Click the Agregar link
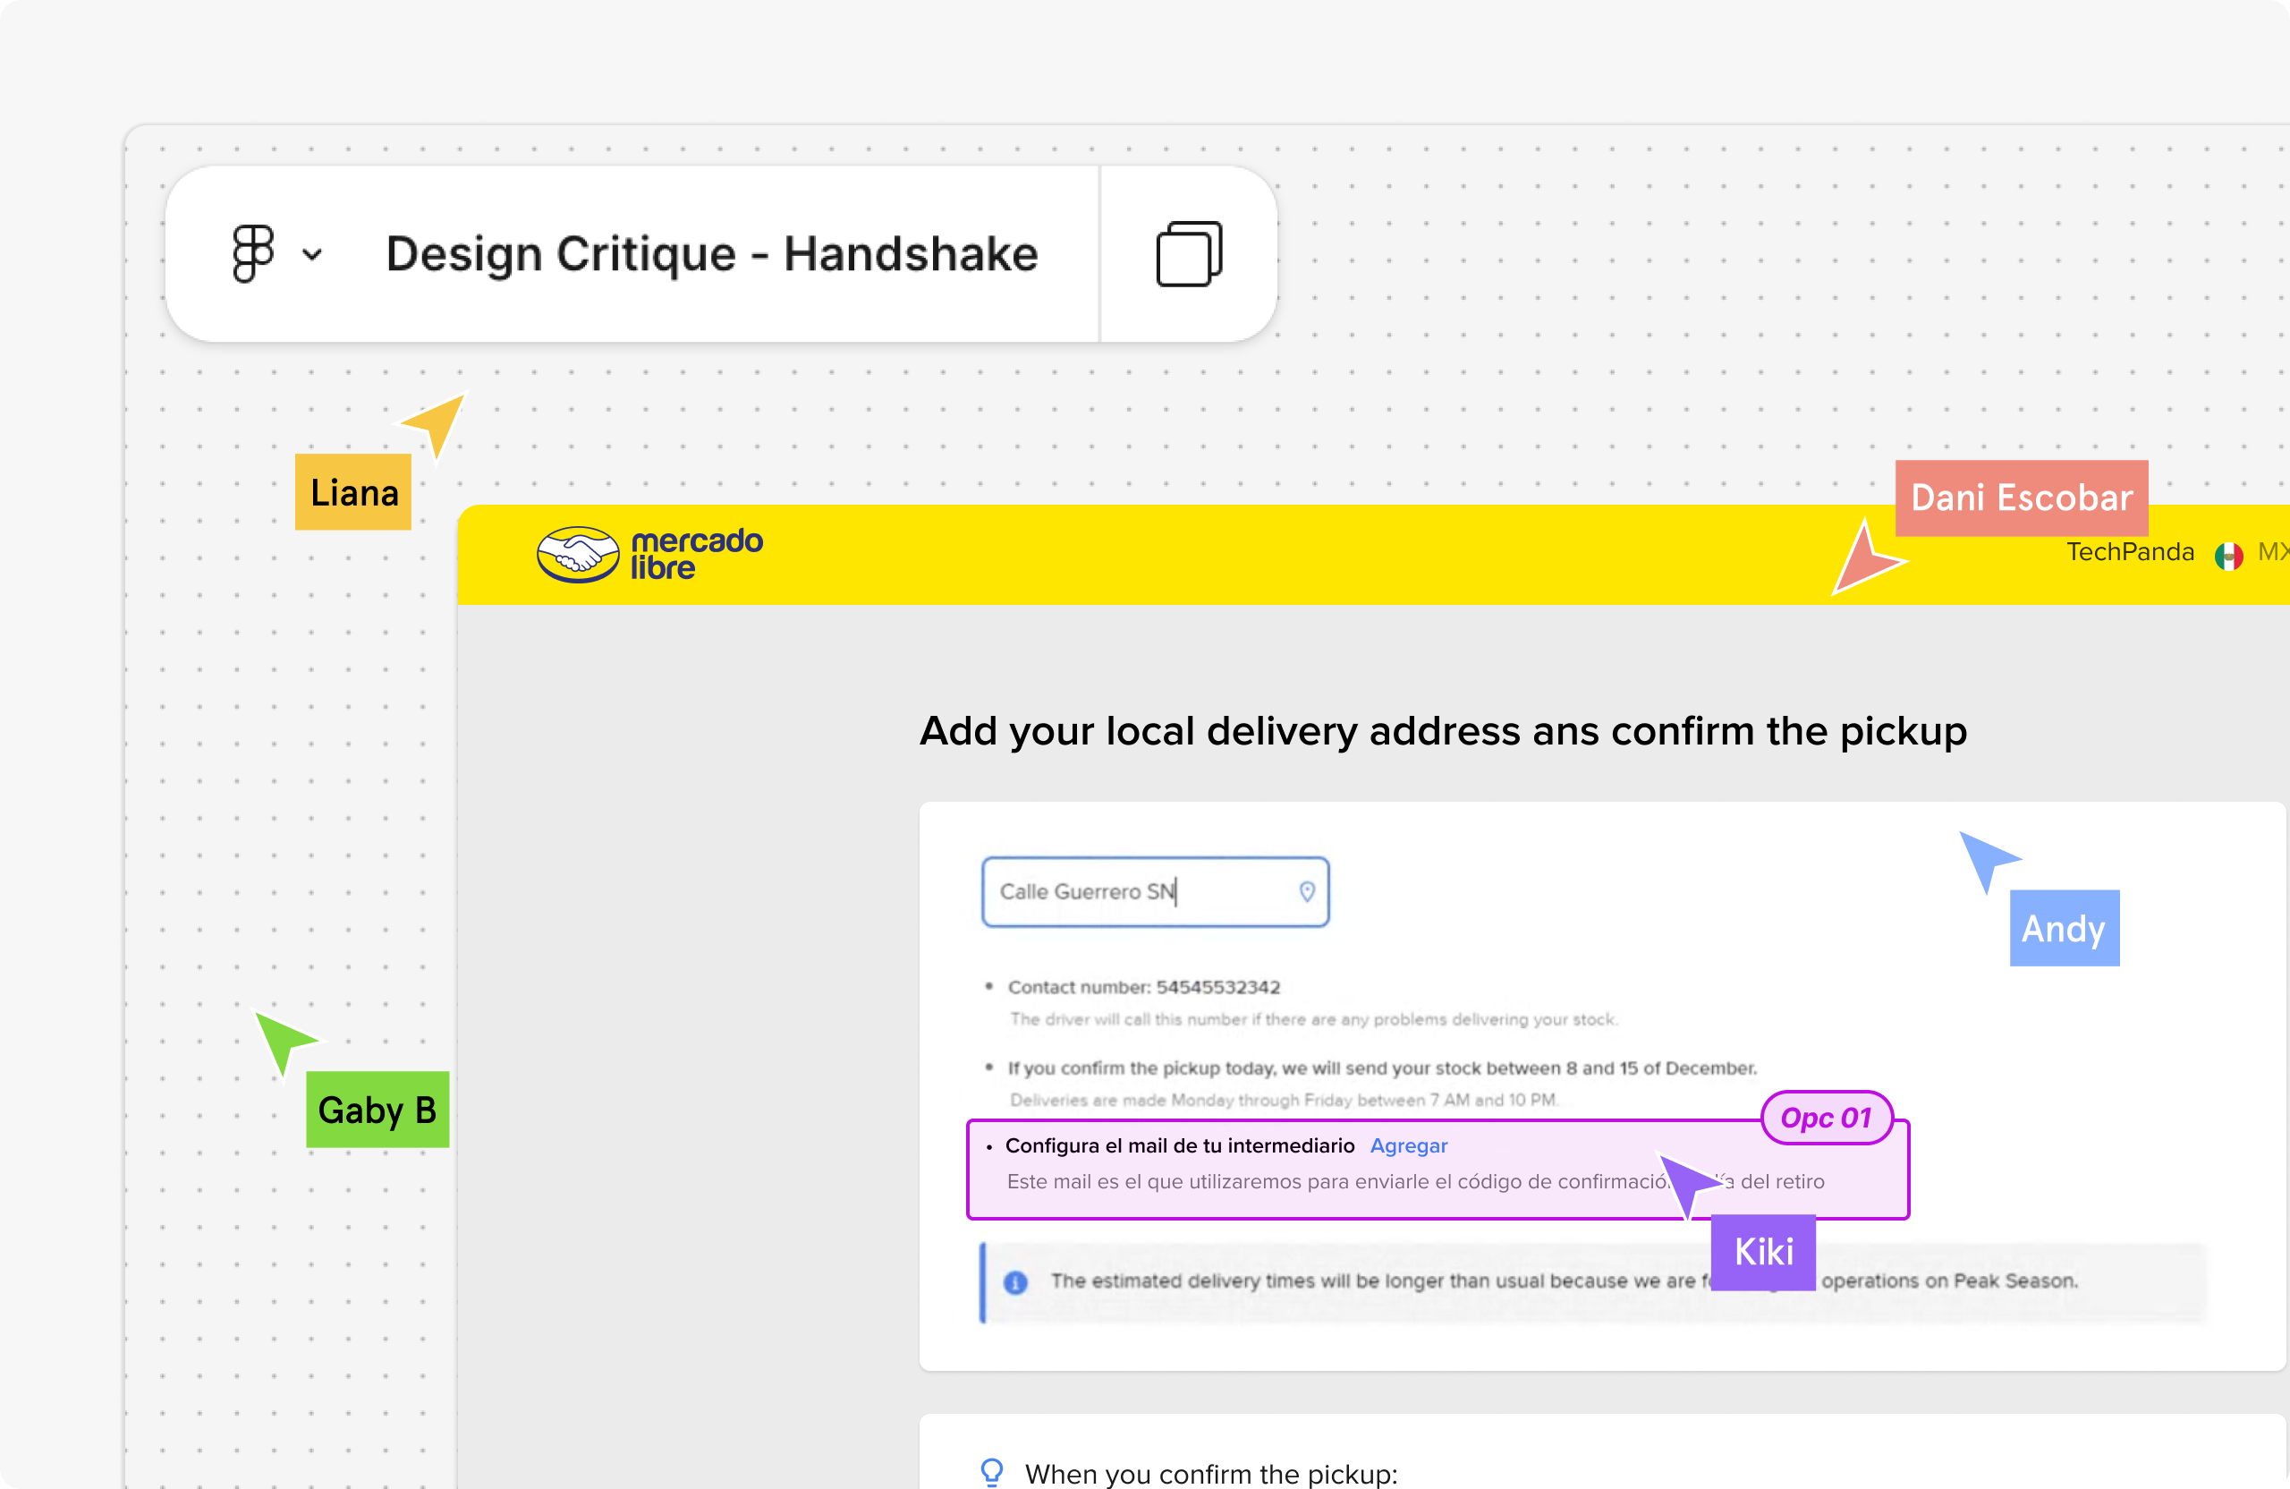Image resolution: width=2290 pixels, height=1489 pixels. (x=1408, y=1145)
